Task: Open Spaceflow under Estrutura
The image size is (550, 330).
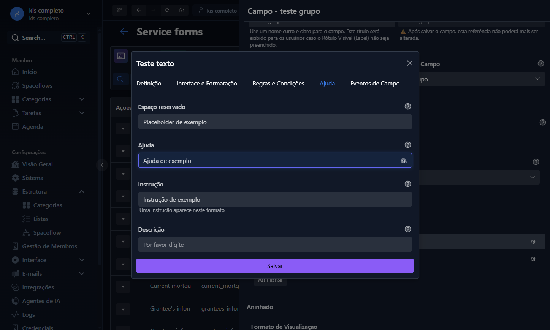Action: [47, 232]
